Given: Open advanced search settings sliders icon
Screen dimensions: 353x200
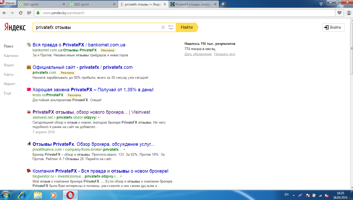Looking at the screenshot, I should (171, 27).
